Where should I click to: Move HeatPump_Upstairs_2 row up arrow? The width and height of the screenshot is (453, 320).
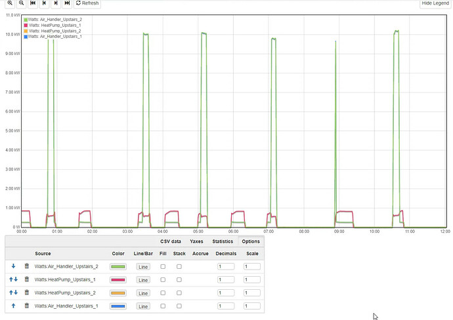11,292
